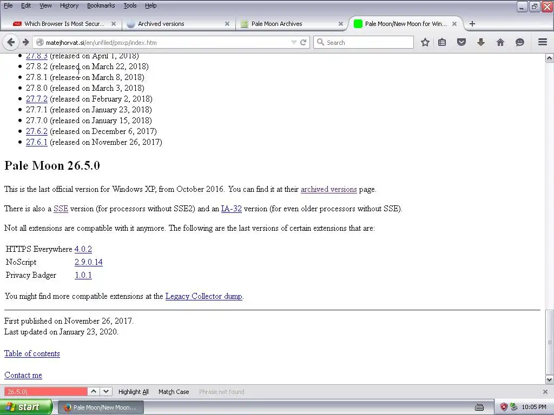Viewport: 554px width, 415px height.
Task: Open the Legacy Collector dump link
Action: point(204,296)
